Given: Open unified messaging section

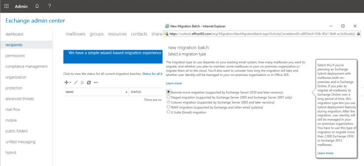Looking at the screenshot, I should pyautogui.click(x=20, y=142).
